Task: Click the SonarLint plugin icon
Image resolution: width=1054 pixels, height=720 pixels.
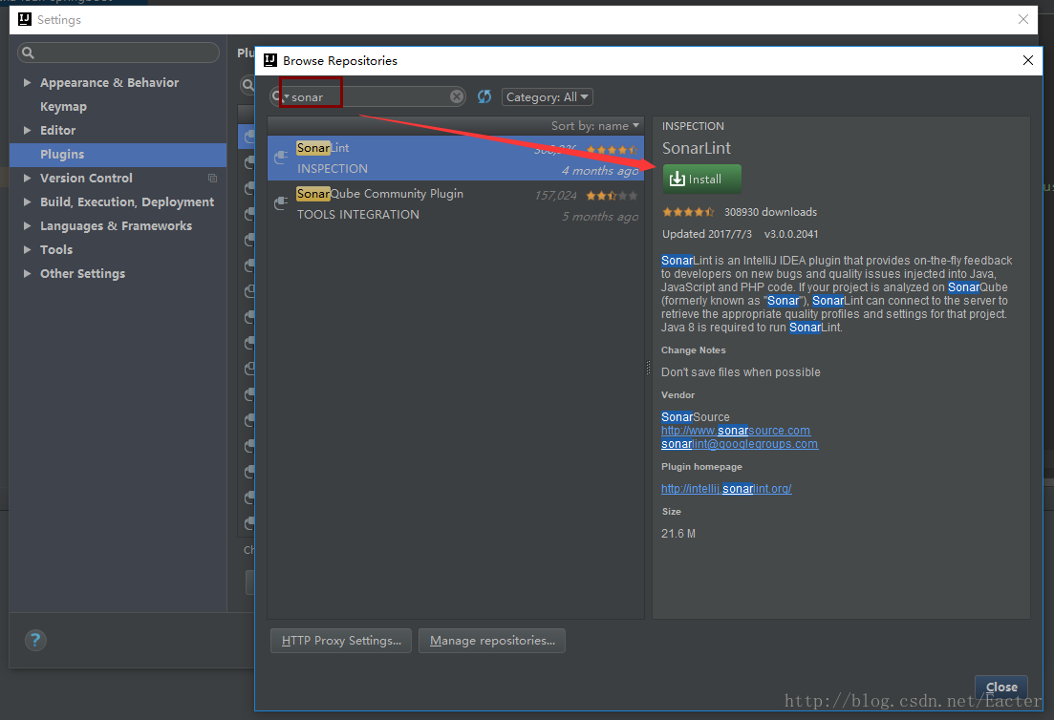Action: tap(281, 158)
